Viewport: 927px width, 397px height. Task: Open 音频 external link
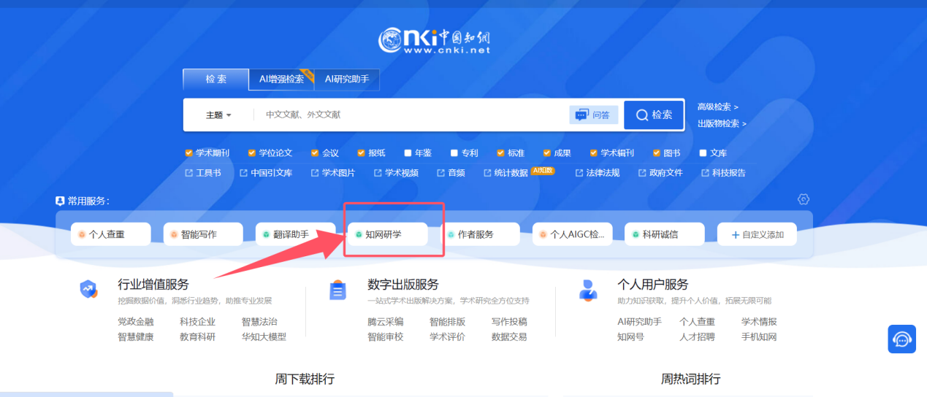click(451, 173)
